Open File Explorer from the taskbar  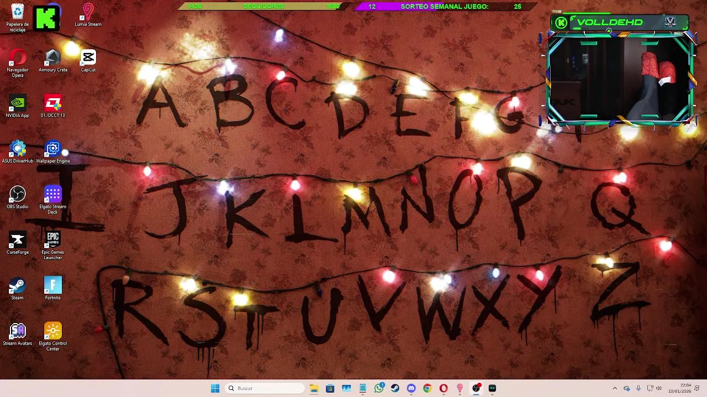(x=314, y=388)
